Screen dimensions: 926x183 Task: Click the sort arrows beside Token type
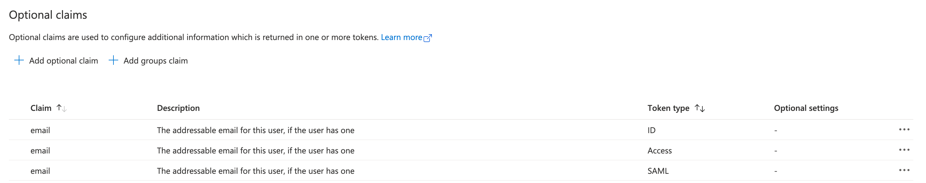(699, 108)
